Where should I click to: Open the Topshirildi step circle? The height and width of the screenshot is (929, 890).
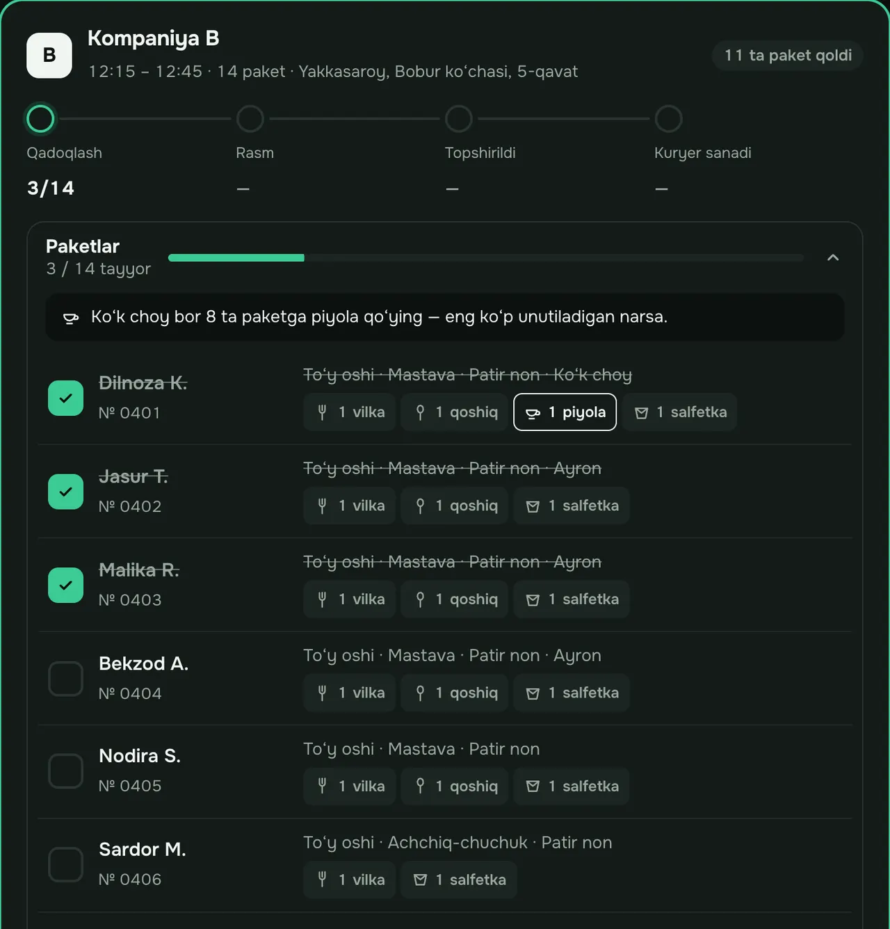[459, 119]
